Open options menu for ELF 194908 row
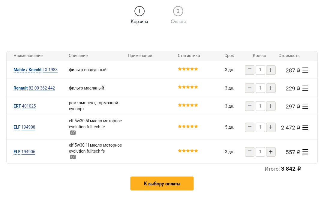324x201 pixels. point(305,127)
